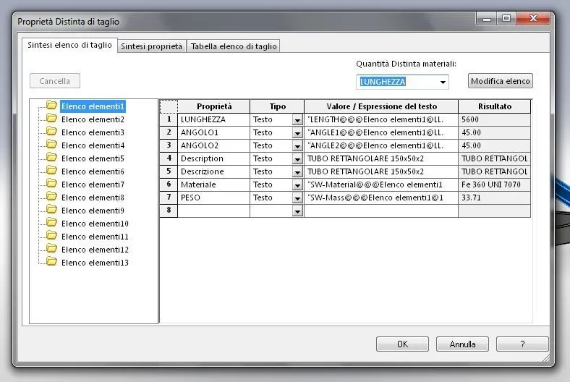Click the ANGOLO1 property cell
The image size is (570, 382).
[214, 132]
